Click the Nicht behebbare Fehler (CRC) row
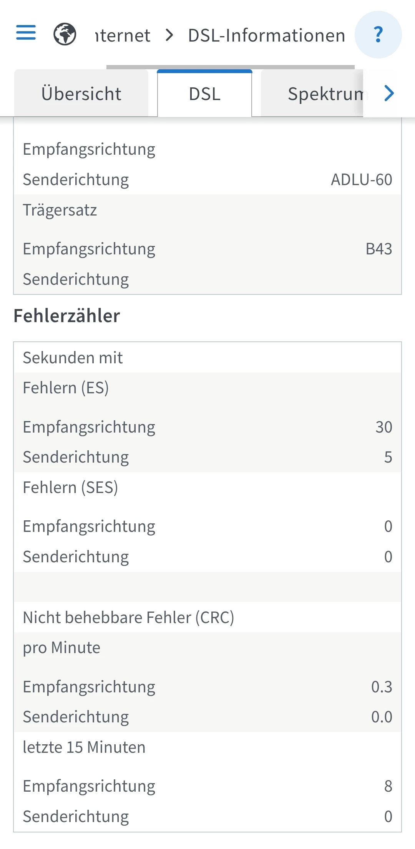This screenshot has height=849, width=415. click(x=128, y=617)
